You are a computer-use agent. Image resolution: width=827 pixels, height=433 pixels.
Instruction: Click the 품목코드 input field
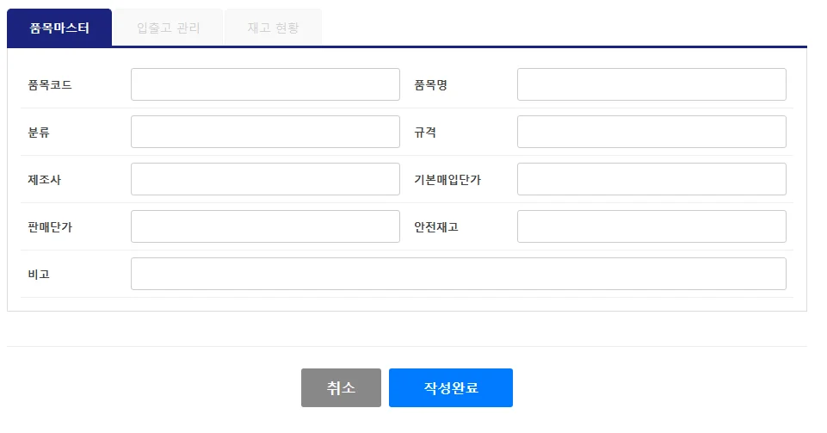(x=265, y=84)
